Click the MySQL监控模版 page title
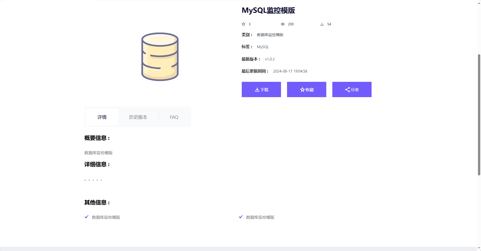Image resolution: width=481 pixels, height=251 pixels. pyautogui.click(x=268, y=11)
